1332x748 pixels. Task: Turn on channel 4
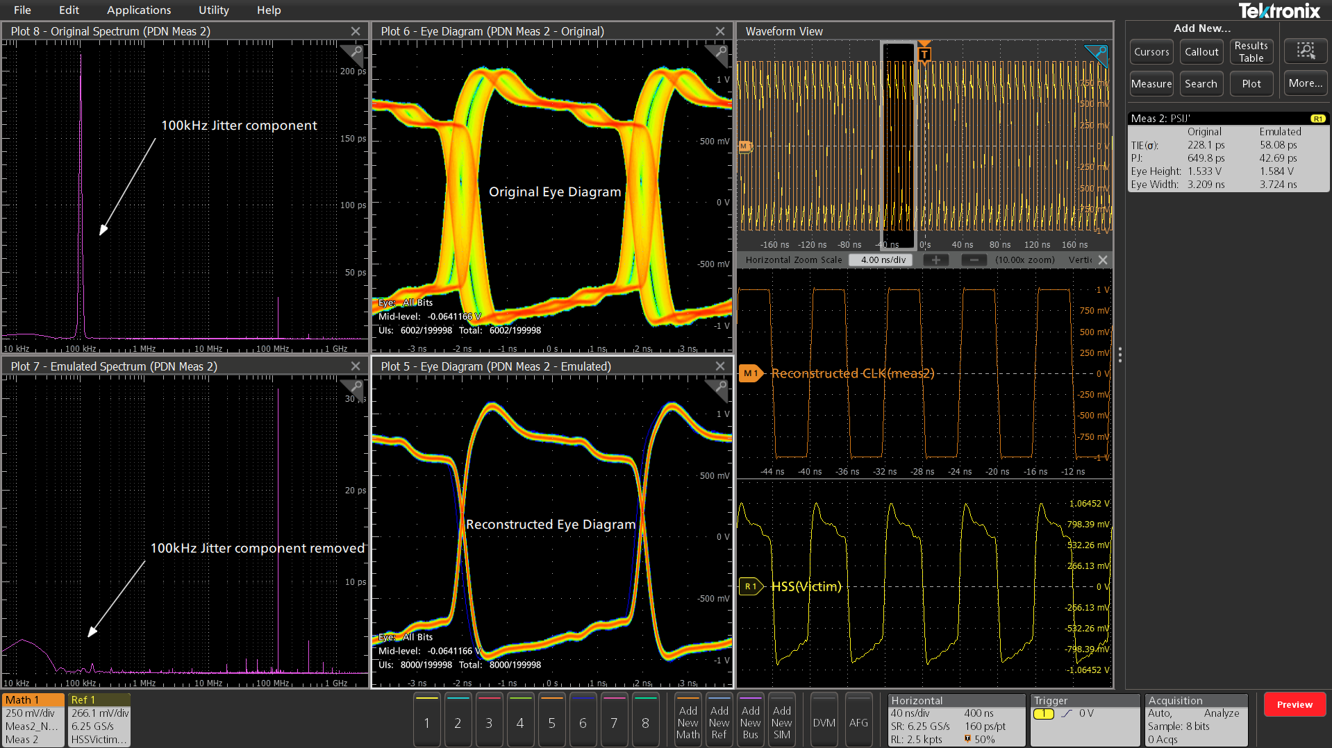point(520,720)
